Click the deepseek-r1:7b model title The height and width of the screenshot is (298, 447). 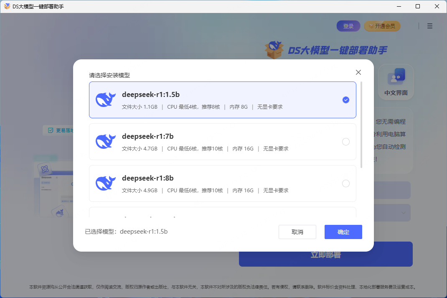tap(147, 136)
